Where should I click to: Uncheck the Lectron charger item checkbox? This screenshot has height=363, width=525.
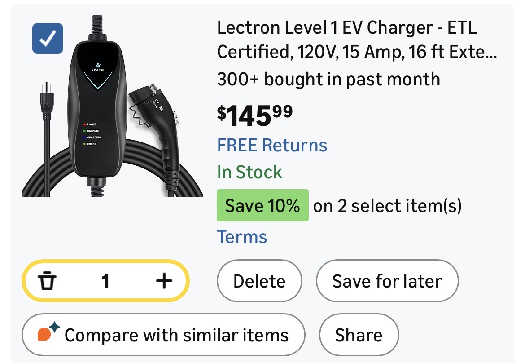(48, 38)
